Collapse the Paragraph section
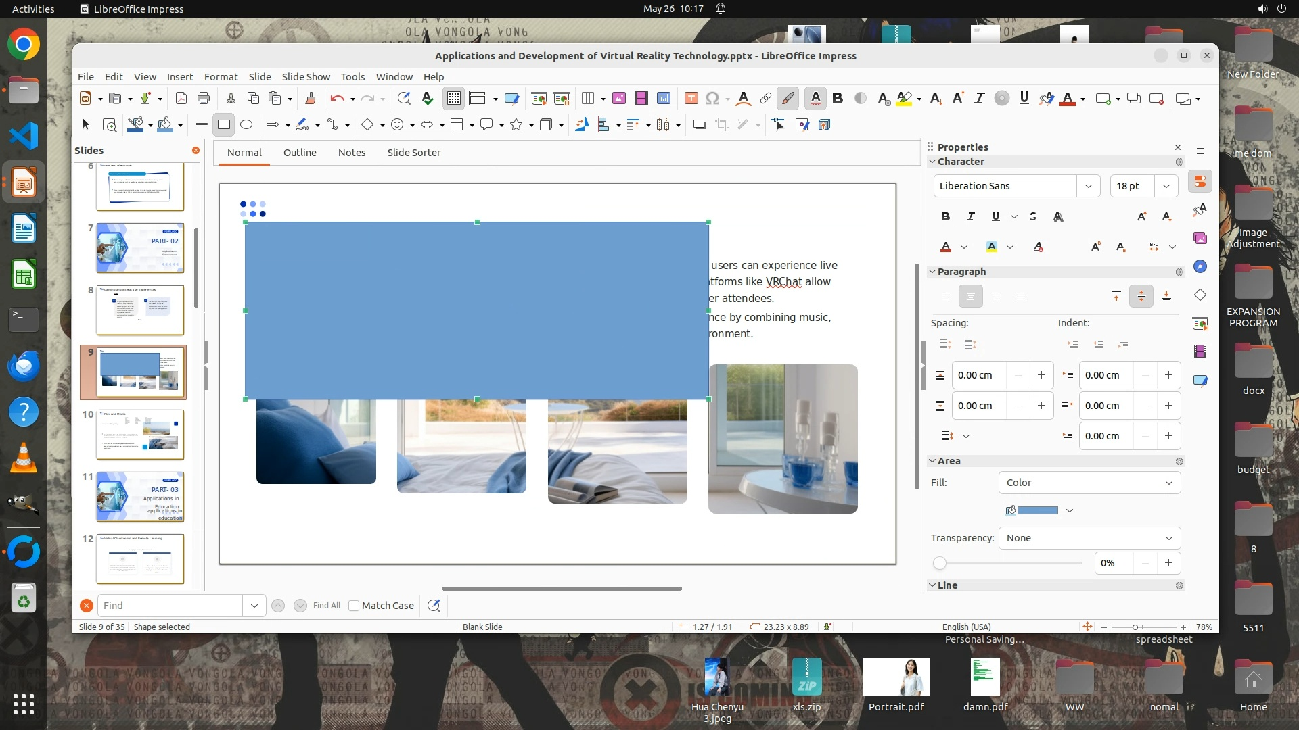Viewport: 1299px width, 730px height. click(x=932, y=272)
